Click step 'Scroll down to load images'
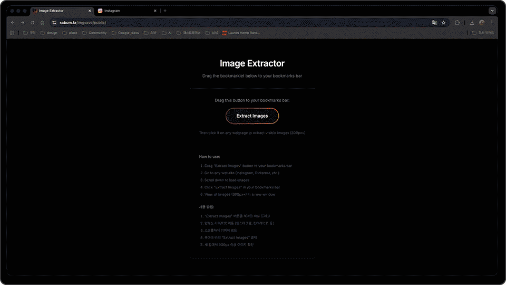The width and height of the screenshot is (506, 285). tap(227, 180)
